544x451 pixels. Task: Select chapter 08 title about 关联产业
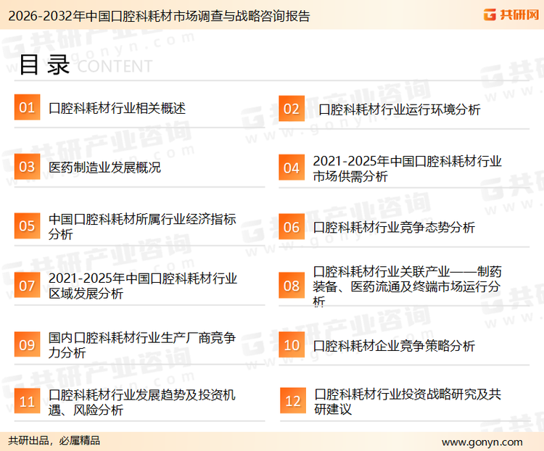point(407,286)
